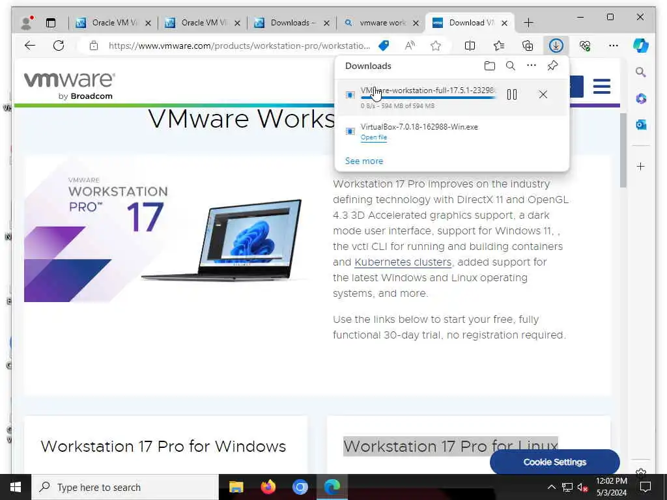Click the page vertical scrollbar thumb
Image resolution: width=667 pixels, height=500 pixels.
[x=623, y=150]
